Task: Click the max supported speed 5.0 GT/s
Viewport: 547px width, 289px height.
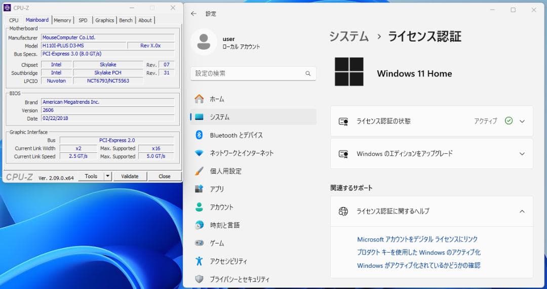Action: [156, 156]
